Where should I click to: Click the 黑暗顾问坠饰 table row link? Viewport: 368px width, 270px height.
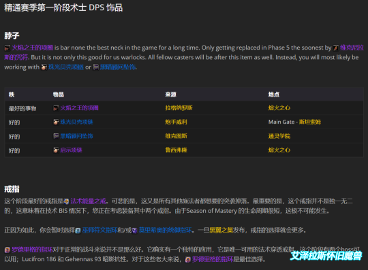[x=76, y=136]
